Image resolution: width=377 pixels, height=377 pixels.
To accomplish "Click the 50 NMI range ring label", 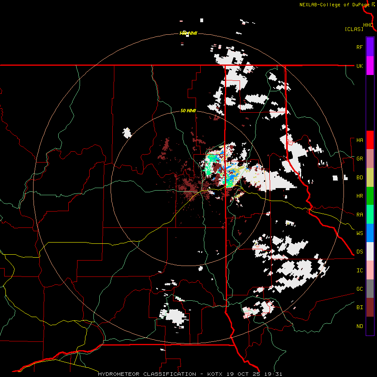I will (188, 111).
